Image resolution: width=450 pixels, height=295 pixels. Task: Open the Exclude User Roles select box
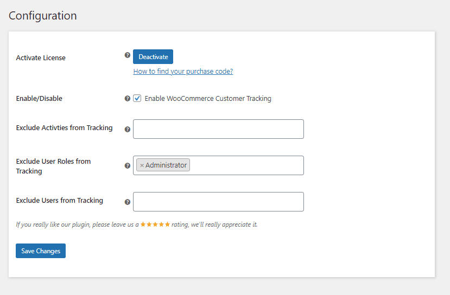[218, 165]
